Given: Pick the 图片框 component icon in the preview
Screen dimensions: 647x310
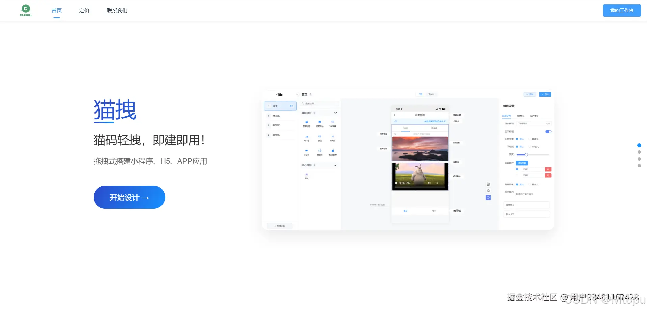Looking at the screenshot, I should pyautogui.click(x=307, y=136).
